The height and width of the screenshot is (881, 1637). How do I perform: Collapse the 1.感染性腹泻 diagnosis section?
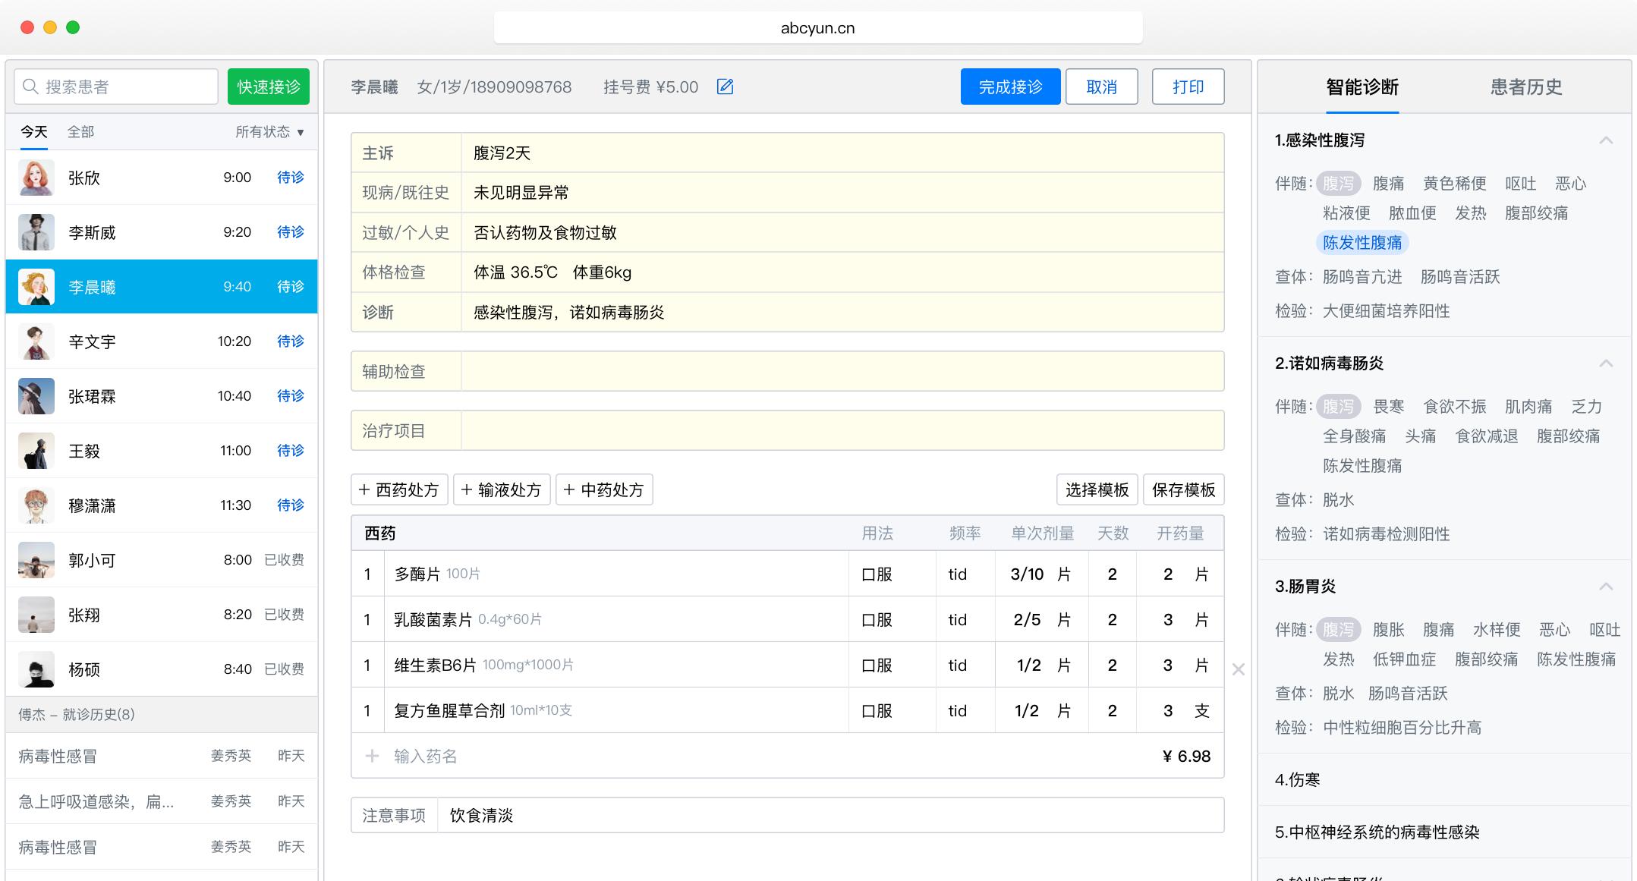point(1606,140)
